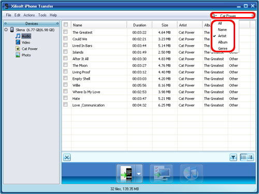
Task: Click the Slena iPhone device icon
Action: 12,29
